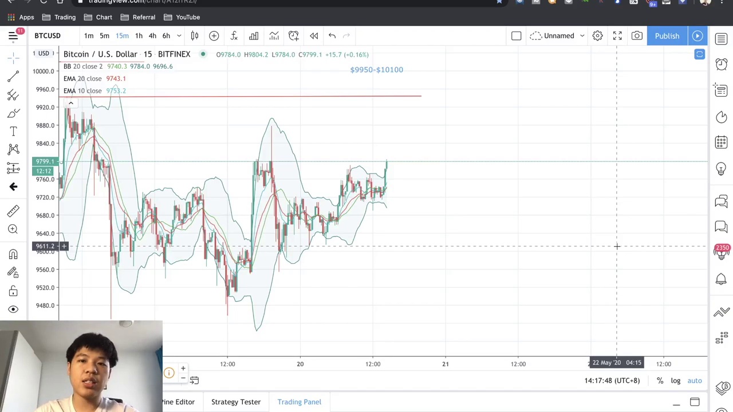Viewport: 733px width, 412px height.
Task: Switch to the 1h timeframe
Action: click(x=139, y=36)
